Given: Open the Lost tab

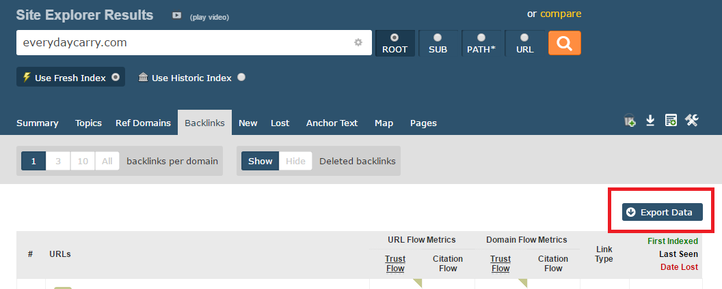Looking at the screenshot, I should pyautogui.click(x=280, y=123).
